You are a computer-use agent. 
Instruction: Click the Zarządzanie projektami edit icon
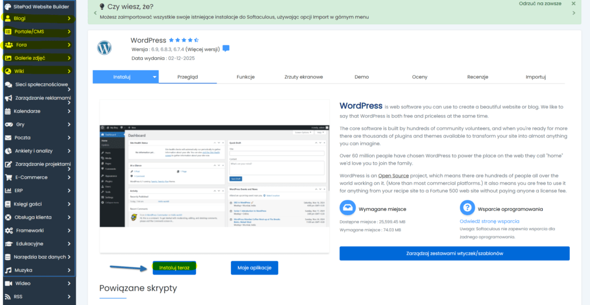[x=8, y=164]
